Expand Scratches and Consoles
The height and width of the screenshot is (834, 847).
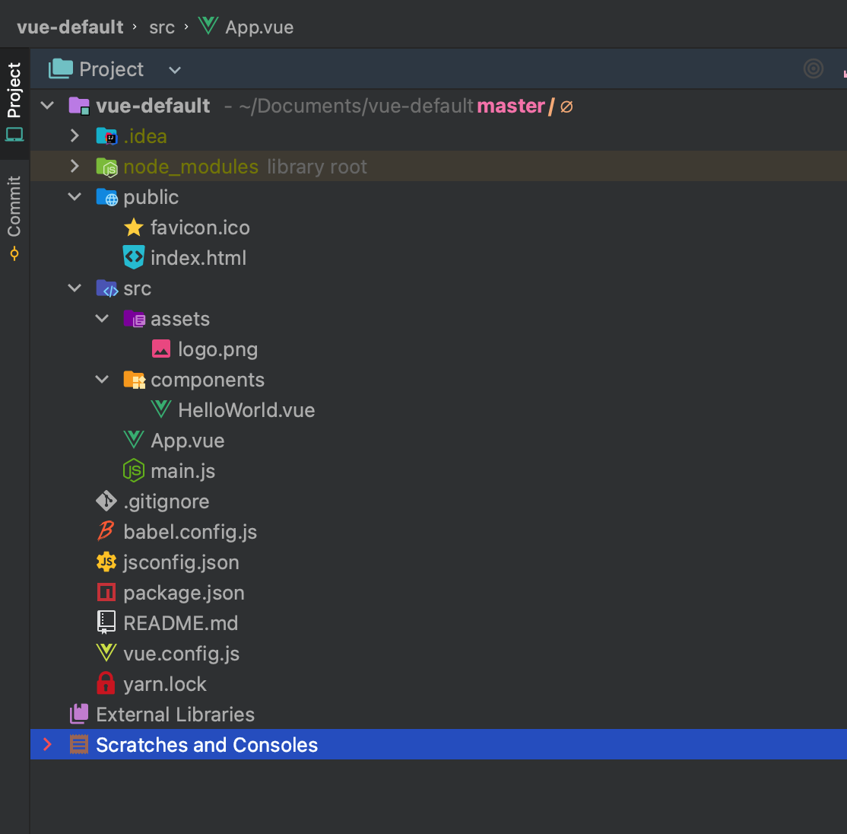click(47, 744)
